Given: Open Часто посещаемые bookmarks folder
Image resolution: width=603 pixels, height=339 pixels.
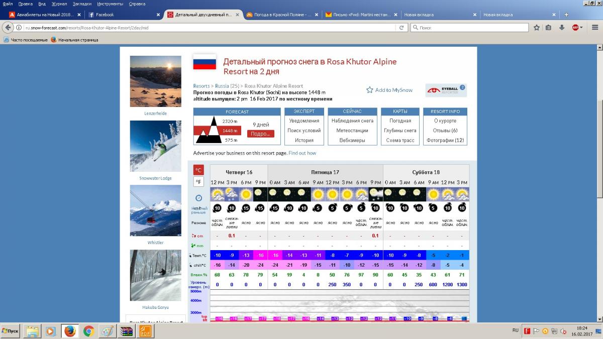Looking at the screenshot, I should pos(25,40).
